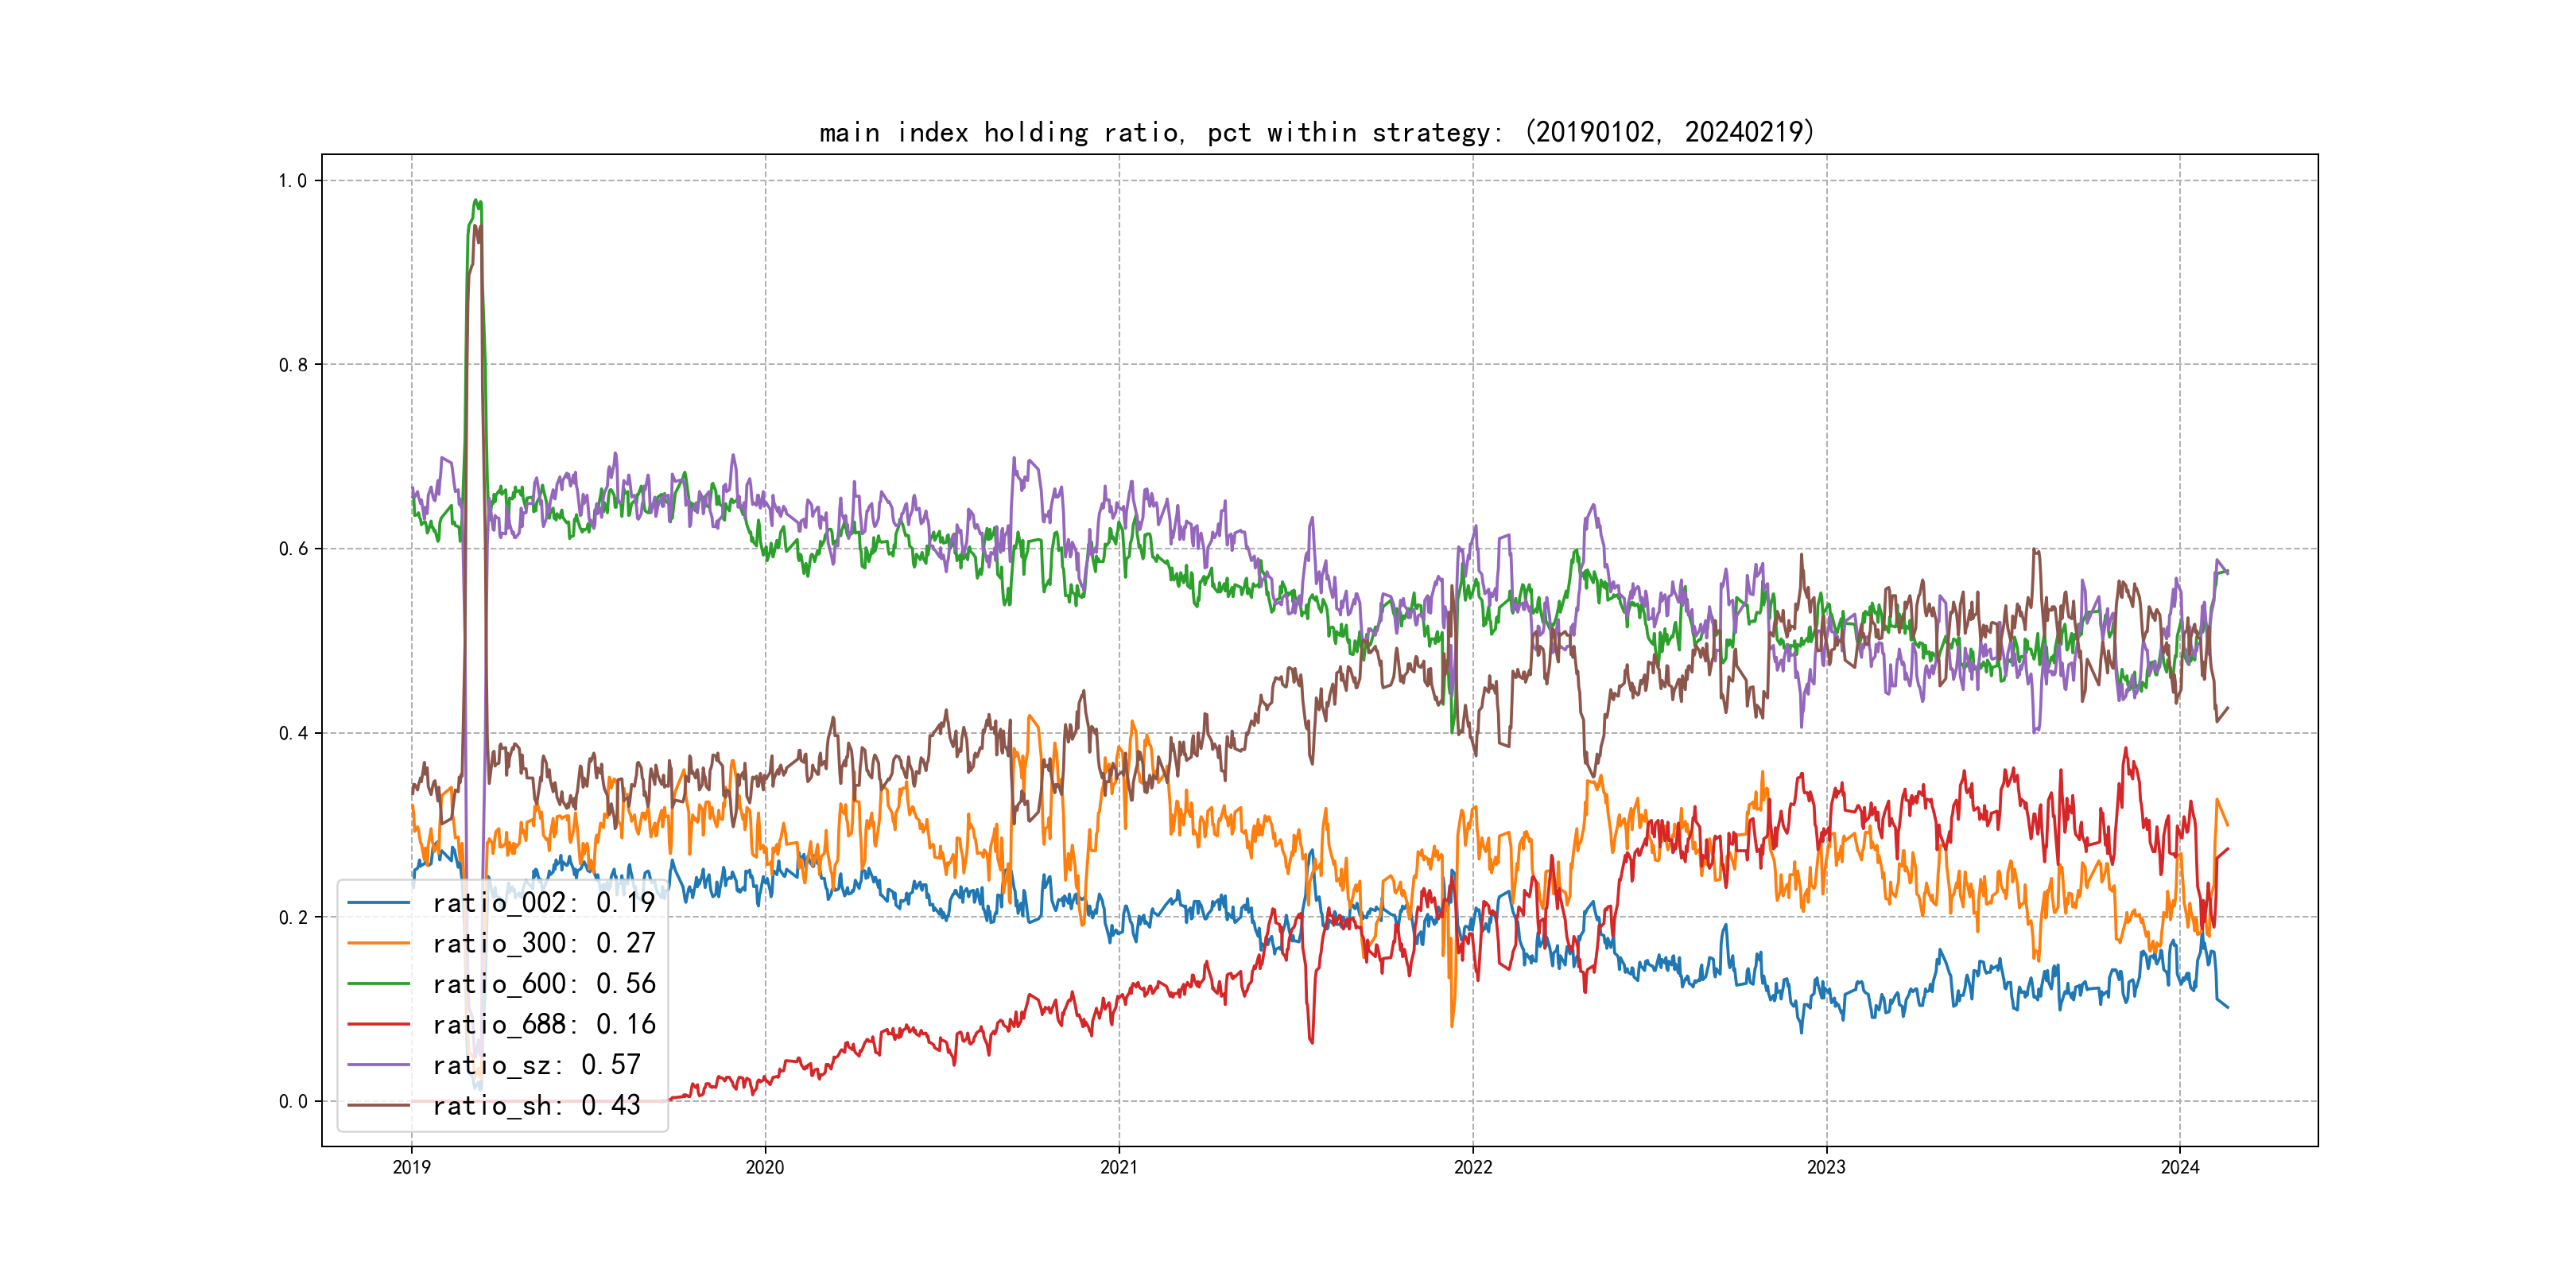
Task: Click the chart title text
Action: [x=1317, y=132]
